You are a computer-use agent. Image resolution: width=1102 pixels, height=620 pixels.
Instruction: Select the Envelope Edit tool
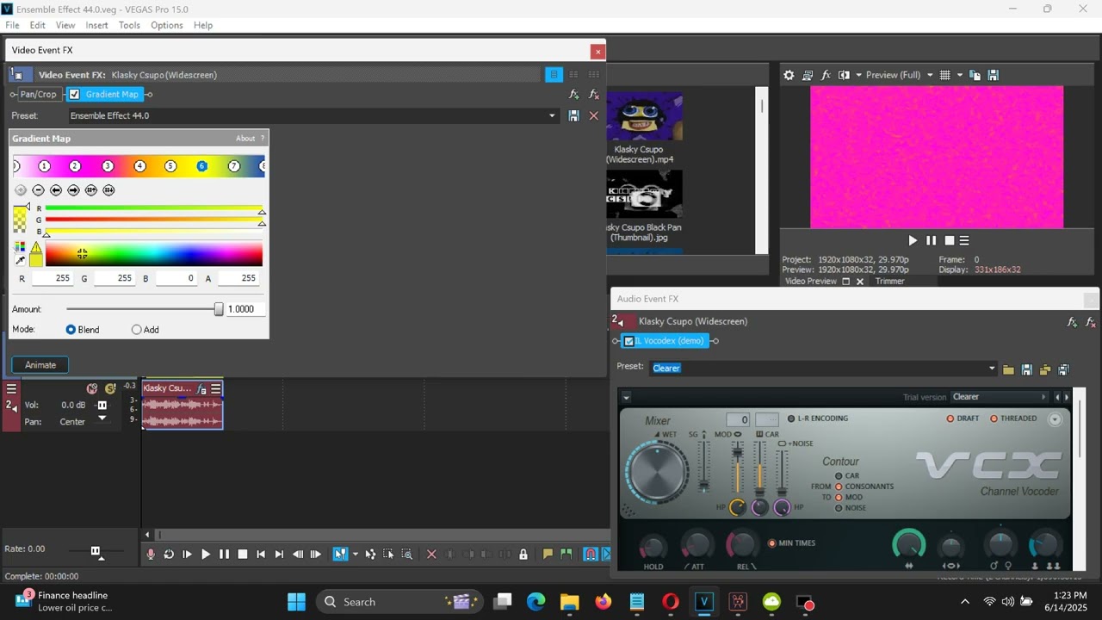click(x=370, y=555)
